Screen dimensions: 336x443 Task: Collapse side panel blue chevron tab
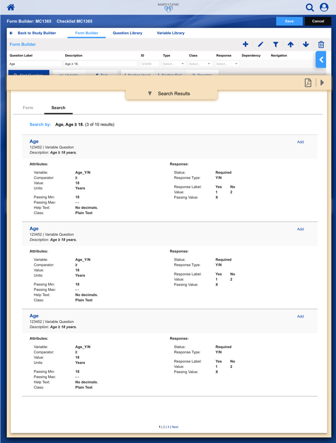(x=321, y=60)
